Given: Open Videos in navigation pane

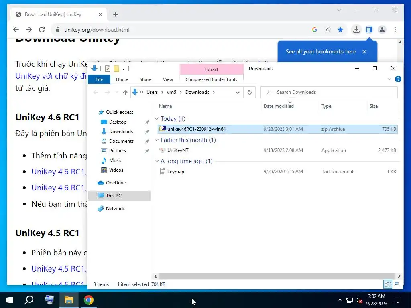Looking at the screenshot, I should tap(116, 170).
